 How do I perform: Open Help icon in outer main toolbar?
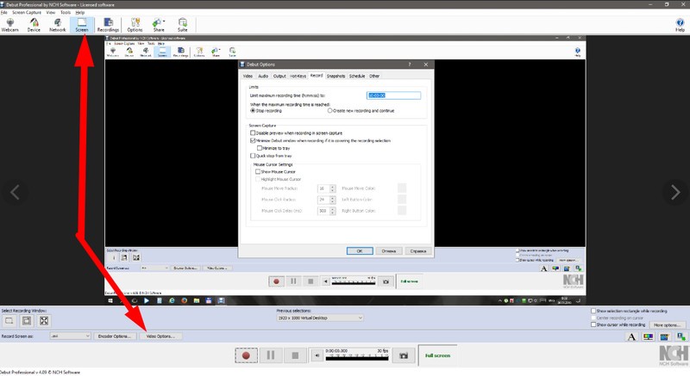click(680, 25)
